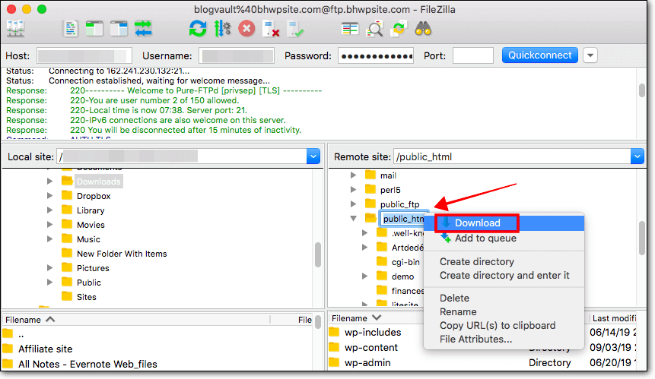Open the Remote site path dropdown

coord(637,156)
